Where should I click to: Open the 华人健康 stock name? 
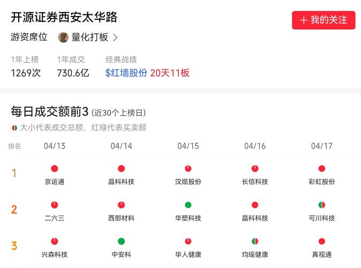[x=188, y=255]
